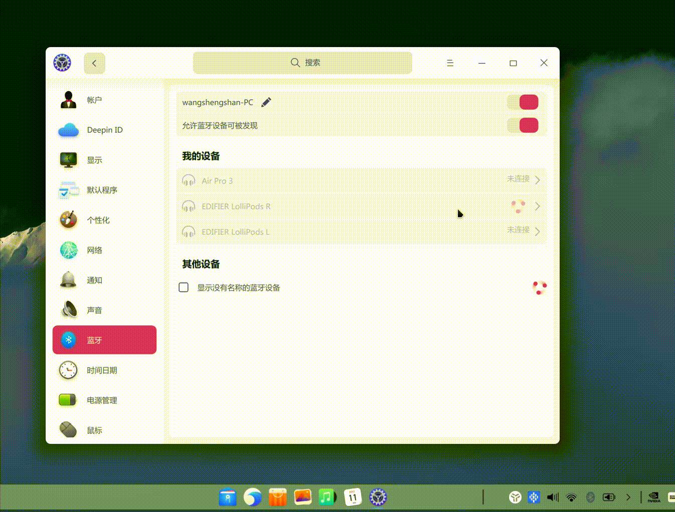675x512 pixels.
Task: Click the pencil icon to rename wangshengshan-PC
Action: (x=266, y=102)
